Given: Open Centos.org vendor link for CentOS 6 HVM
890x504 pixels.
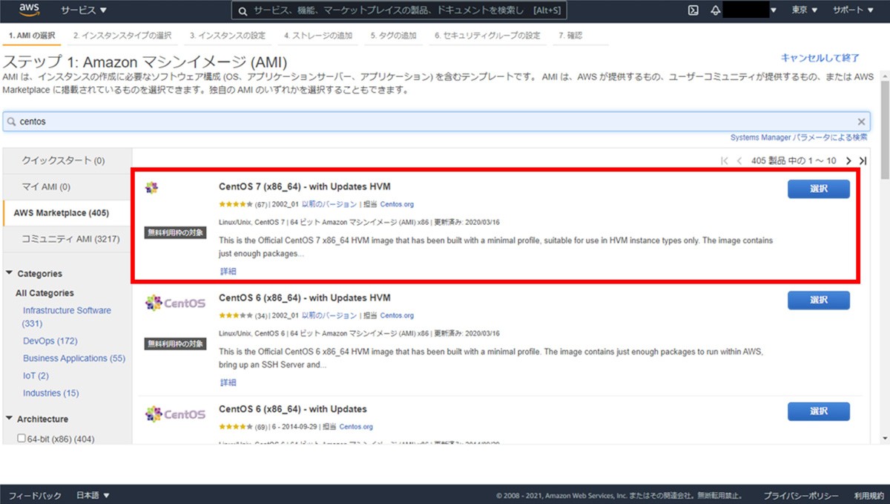Looking at the screenshot, I should pyautogui.click(x=397, y=315).
